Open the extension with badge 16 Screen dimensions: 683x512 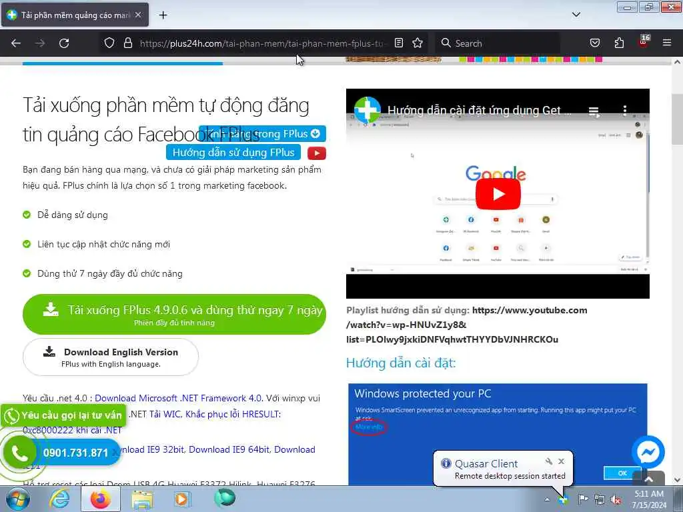tap(644, 42)
